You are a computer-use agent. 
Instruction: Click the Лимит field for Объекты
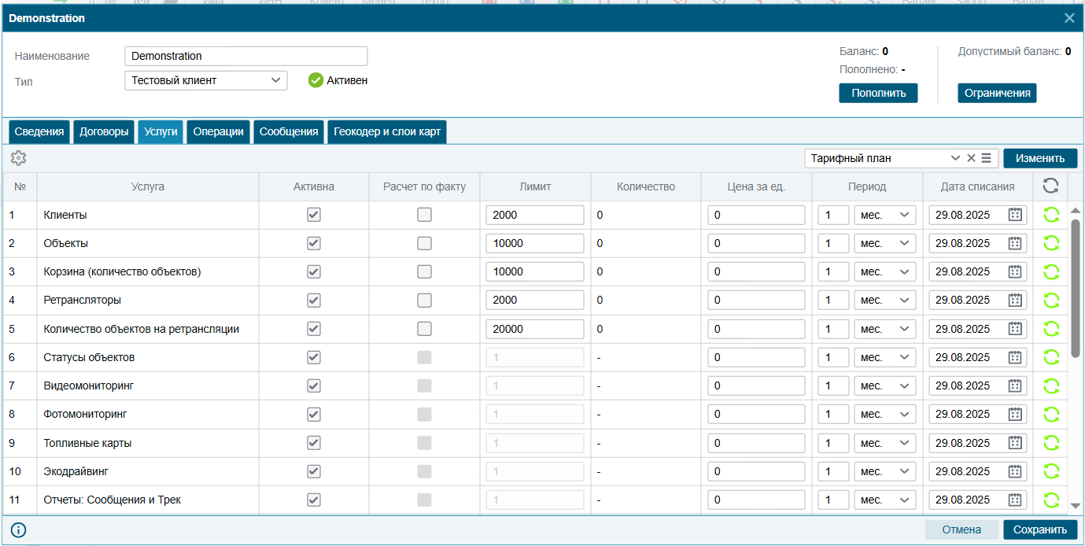(535, 243)
